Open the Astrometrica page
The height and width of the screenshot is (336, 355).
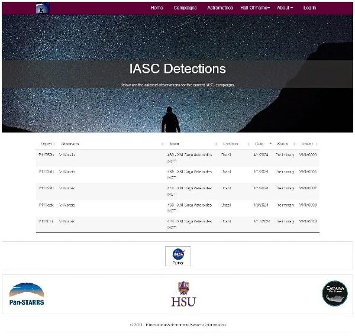pos(220,8)
